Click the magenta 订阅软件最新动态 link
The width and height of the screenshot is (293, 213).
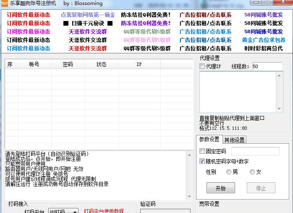click(x=29, y=32)
